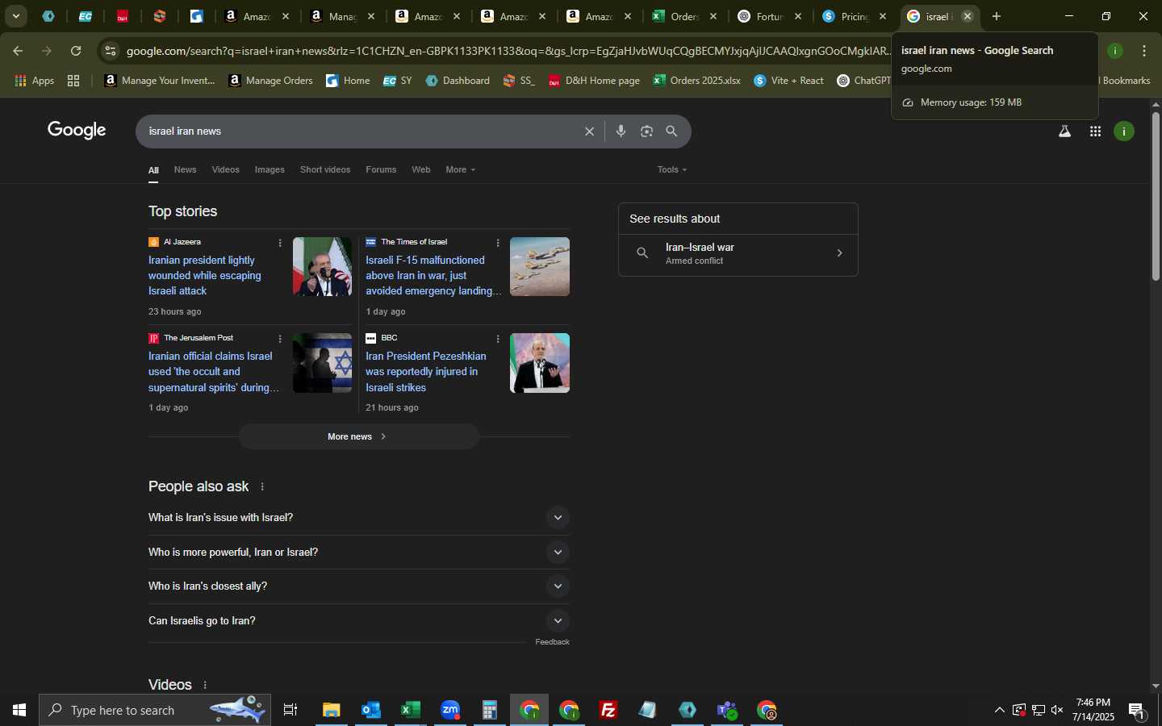Image resolution: width=1162 pixels, height=726 pixels.
Task: Open the Iran–Israel war result chevron
Action: 839,253
